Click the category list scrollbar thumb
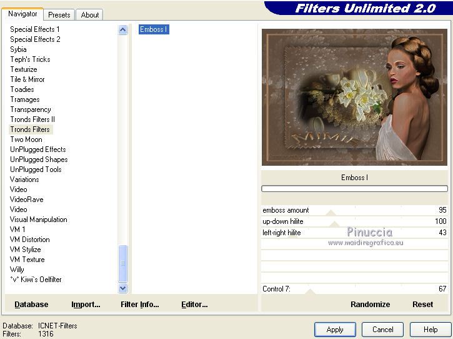 (123, 263)
